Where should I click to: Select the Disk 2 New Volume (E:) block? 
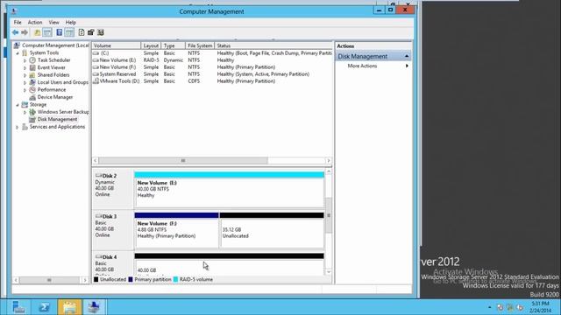click(230, 189)
